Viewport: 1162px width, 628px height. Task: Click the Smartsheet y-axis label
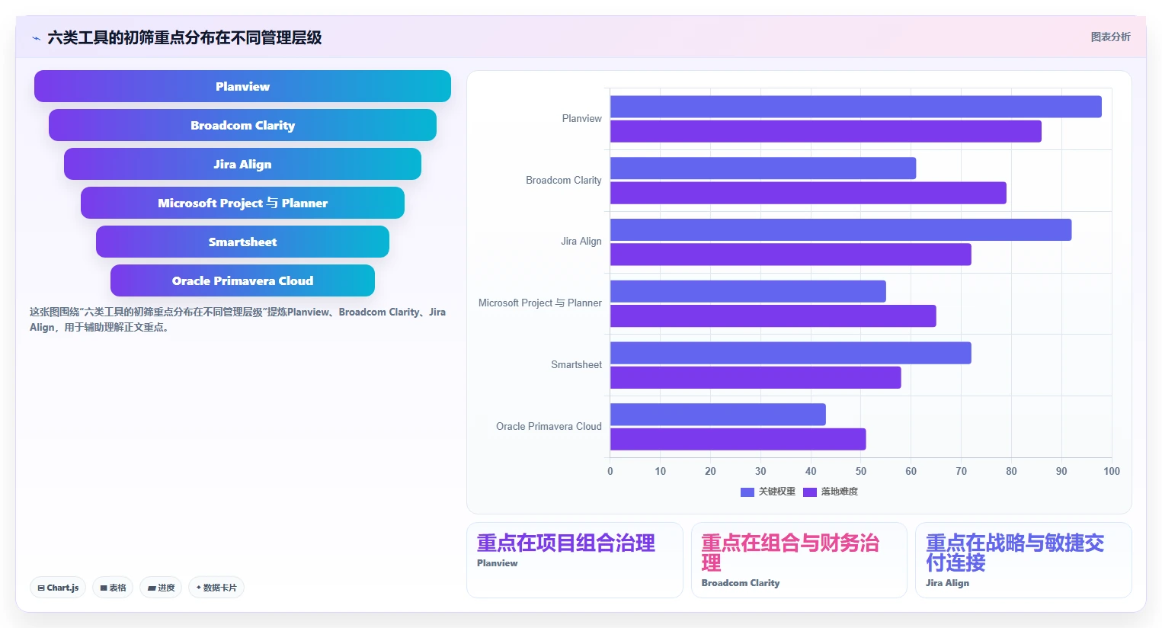coord(576,365)
